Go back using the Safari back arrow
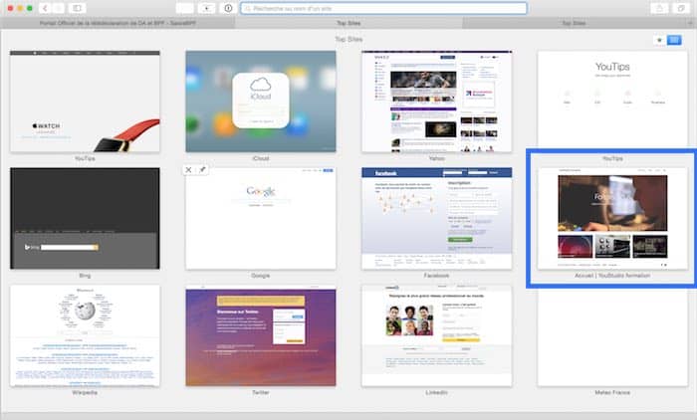This screenshot has height=420, width=697. tap(45, 8)
